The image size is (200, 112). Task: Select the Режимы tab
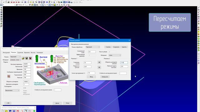coord(14,52)
